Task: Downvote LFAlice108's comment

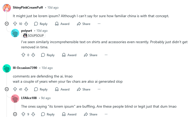Action: (x=33, y=114)
